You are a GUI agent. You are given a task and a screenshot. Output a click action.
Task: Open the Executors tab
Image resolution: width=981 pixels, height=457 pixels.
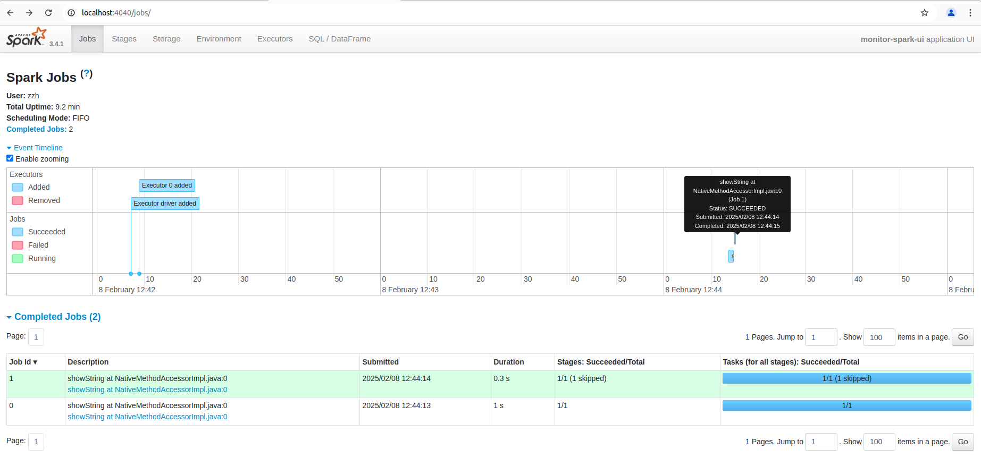pos(275,39)
